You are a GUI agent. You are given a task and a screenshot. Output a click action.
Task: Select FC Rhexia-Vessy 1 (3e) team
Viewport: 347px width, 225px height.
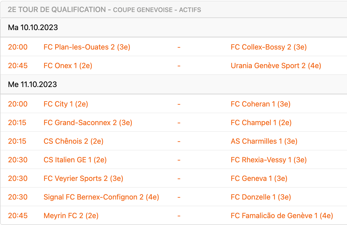(268, 160)
